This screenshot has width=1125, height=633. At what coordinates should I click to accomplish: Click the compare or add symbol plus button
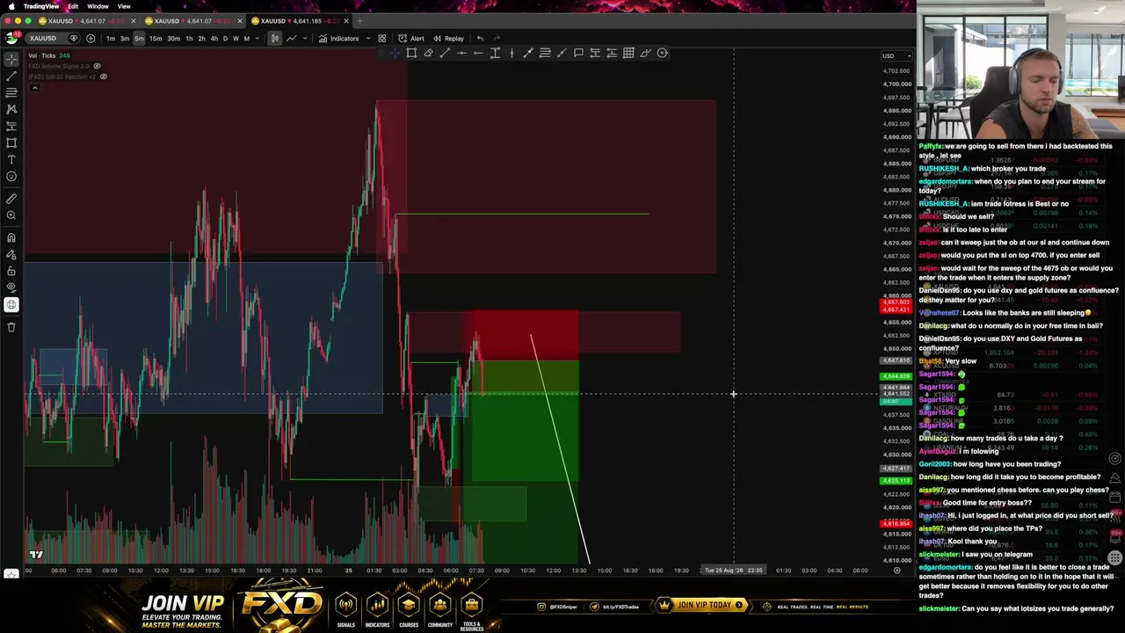coord(91,39)
